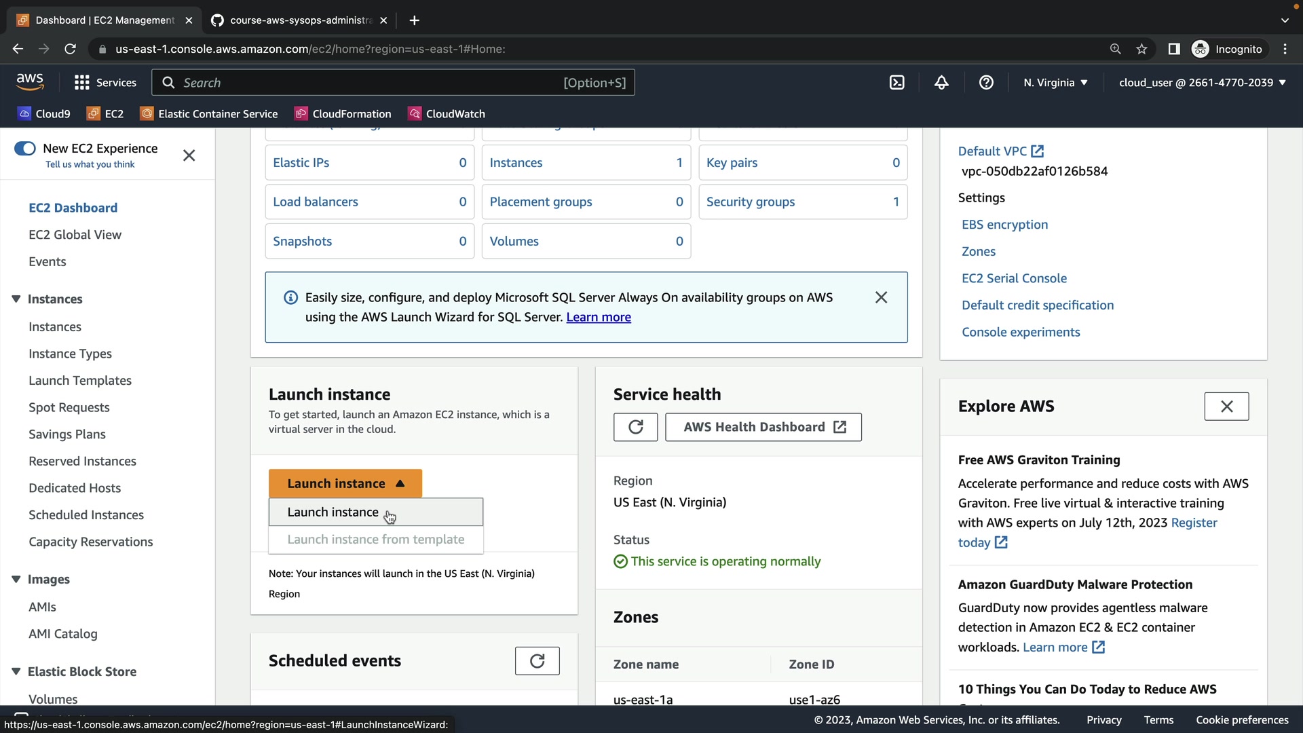Open the cloud_user account dropdown

click(x=1202, y=83)
